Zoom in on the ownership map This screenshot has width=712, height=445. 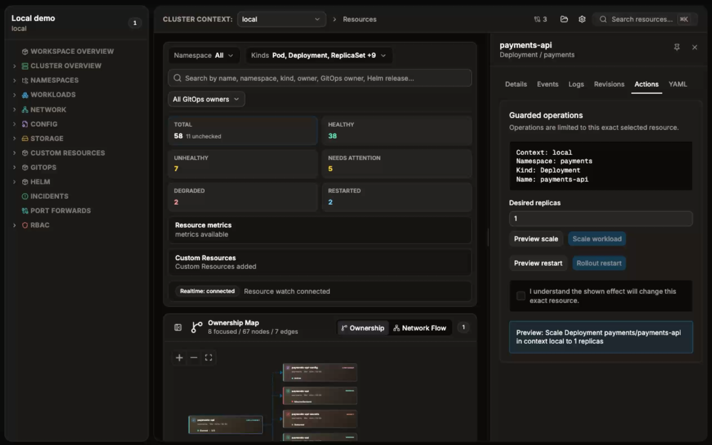[179, 358]
